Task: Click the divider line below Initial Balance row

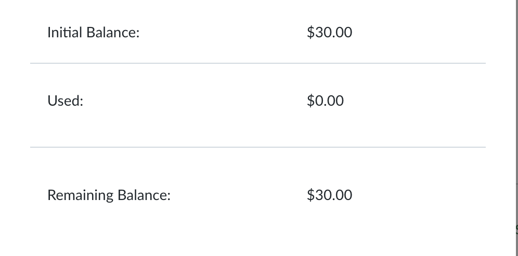Action: (257, 64)
